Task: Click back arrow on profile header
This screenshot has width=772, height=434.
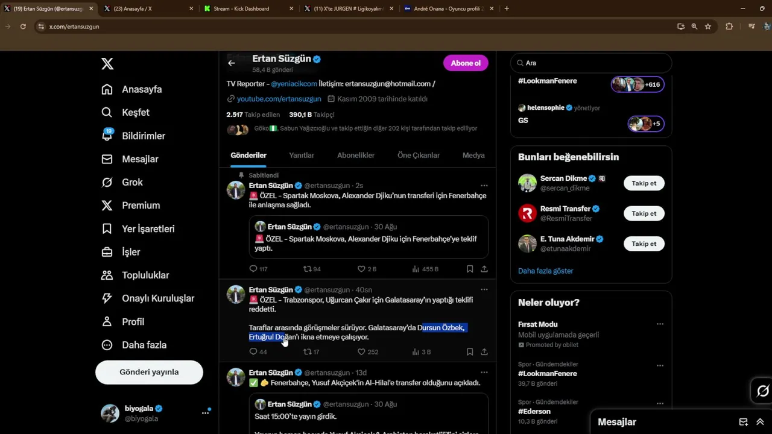Action: [232, 63]
